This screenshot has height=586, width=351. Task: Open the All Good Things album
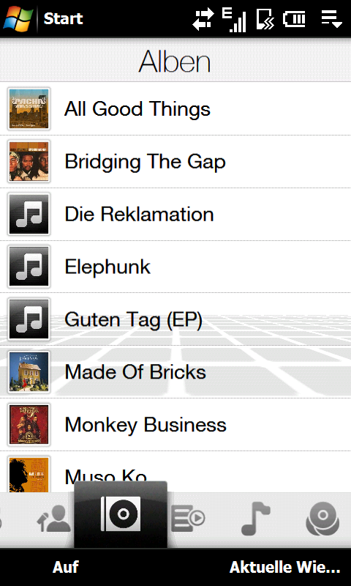pyautogui.click(x=175, y=108)
